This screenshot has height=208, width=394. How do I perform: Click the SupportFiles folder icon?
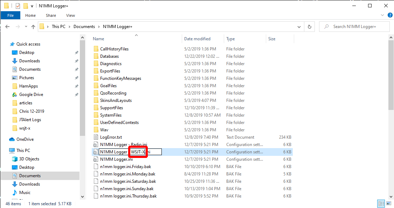click(96, 108)
